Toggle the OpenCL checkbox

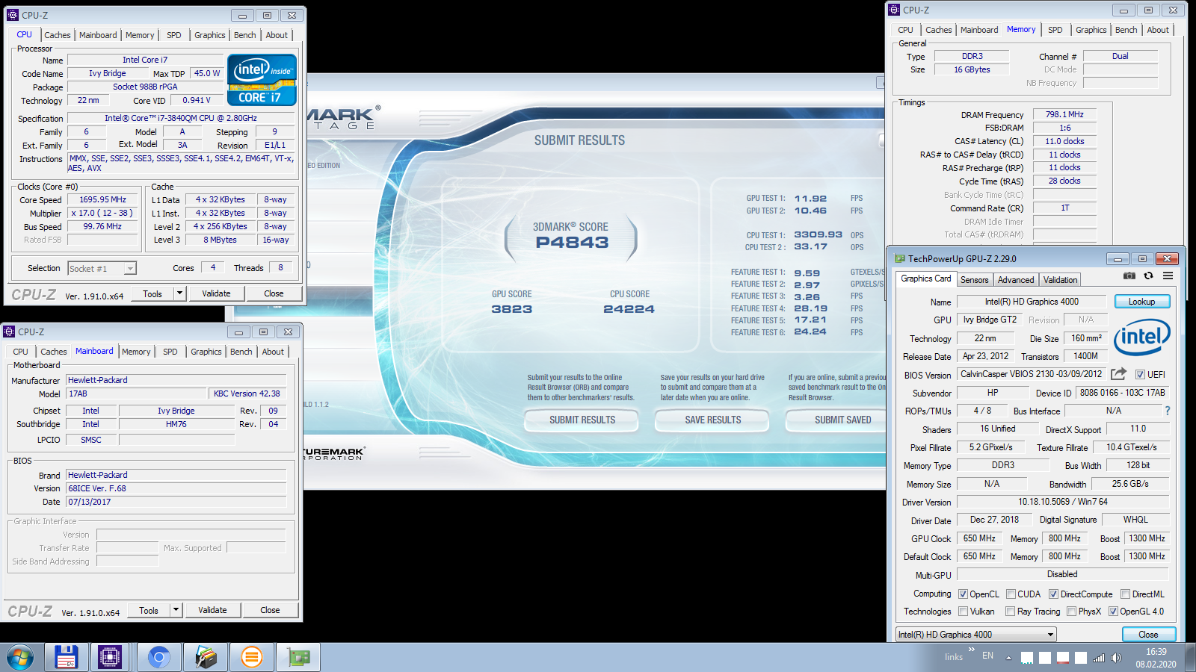coord(963,594)
